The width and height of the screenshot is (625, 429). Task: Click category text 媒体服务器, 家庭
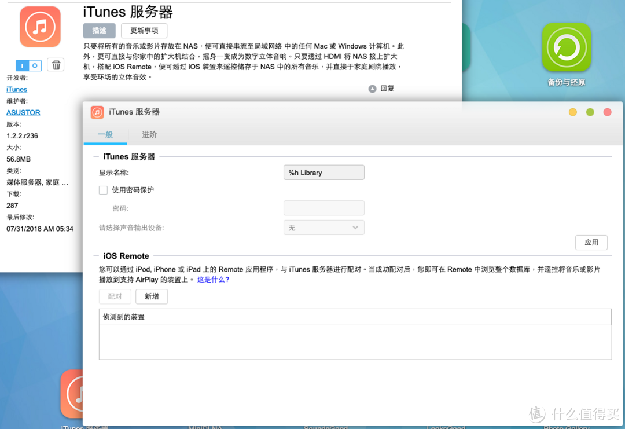pos(38,182)
